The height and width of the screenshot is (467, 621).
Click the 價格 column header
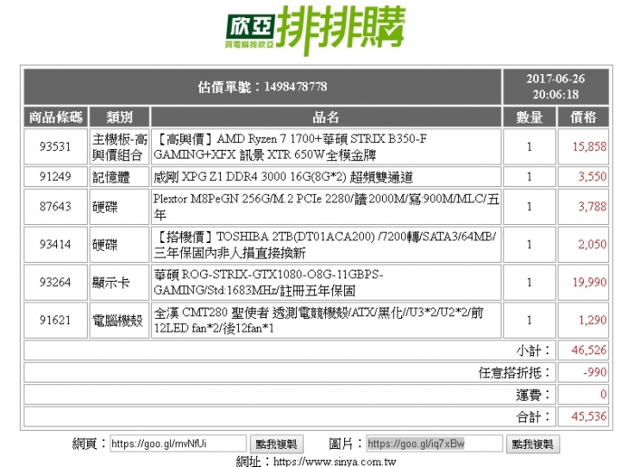583,117
